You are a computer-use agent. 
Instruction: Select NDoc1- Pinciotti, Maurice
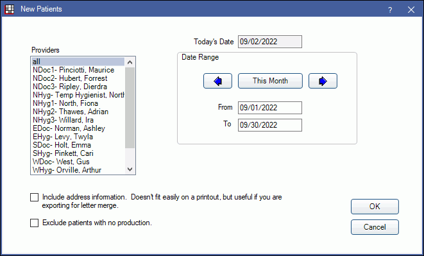click(x=78, y=70)
